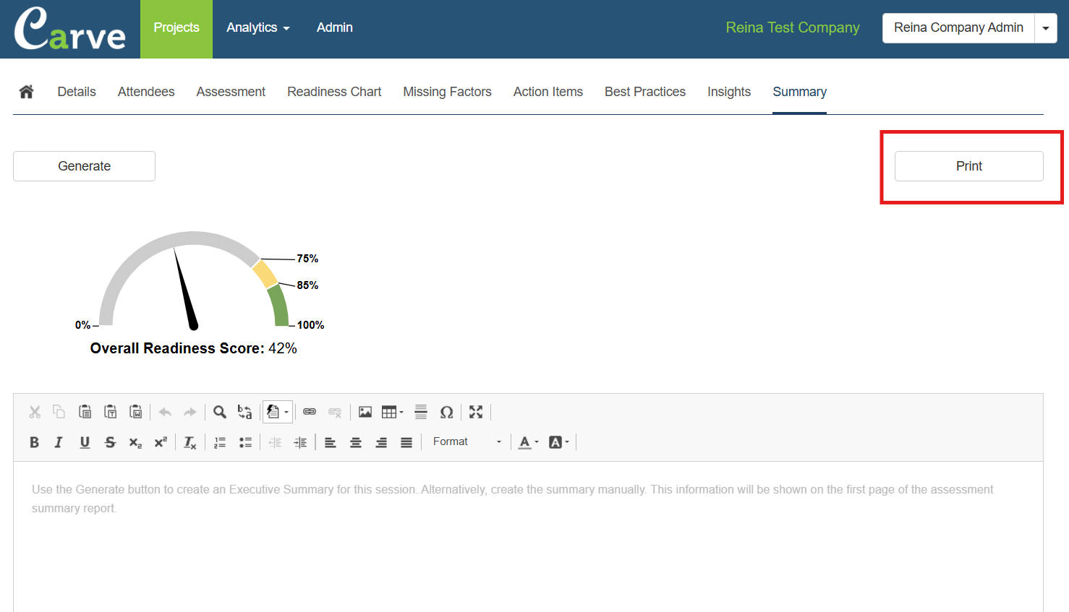Expand the Analytics menu
Viewport: 1069px width, 612px height.
coord(257,27)
